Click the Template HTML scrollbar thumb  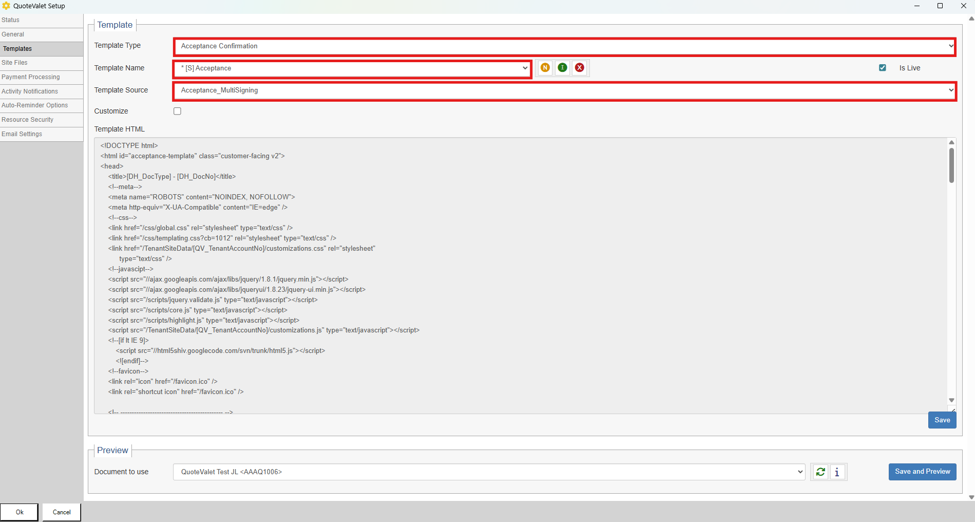click(951, 165)
